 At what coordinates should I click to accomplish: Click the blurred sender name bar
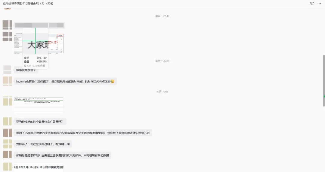pyautogui.click(x=39, y=25)
